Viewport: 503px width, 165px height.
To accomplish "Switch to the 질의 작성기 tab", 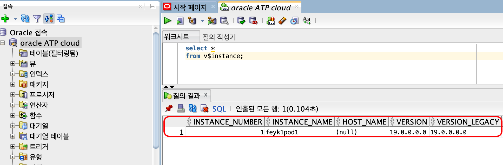I will coord(219,37).
